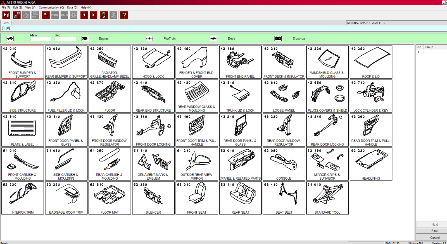The height and width of the screenshot is (244, 447).
Task: Switch to the CAPS tab
Action: (x=6, y=23)
